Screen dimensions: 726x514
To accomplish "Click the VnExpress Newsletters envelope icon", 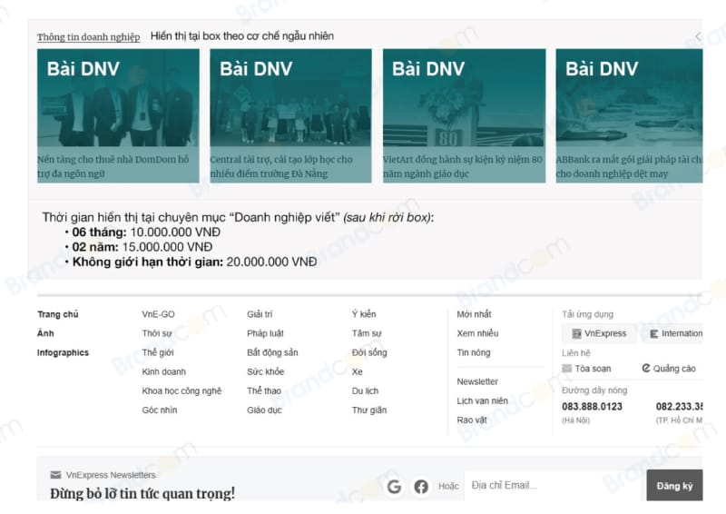I will [x=55, y=475].
